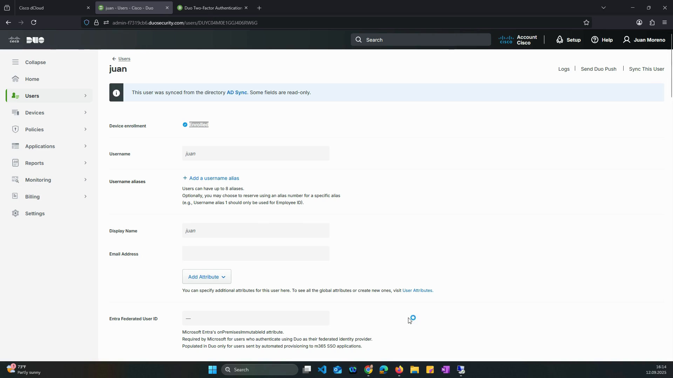
Task: Open Setup rocket icon in header
Action: (560, 40)
